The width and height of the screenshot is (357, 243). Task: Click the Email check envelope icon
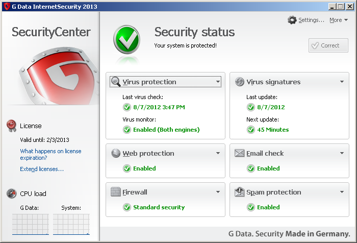pyautogui.click(x=239, y=153)
